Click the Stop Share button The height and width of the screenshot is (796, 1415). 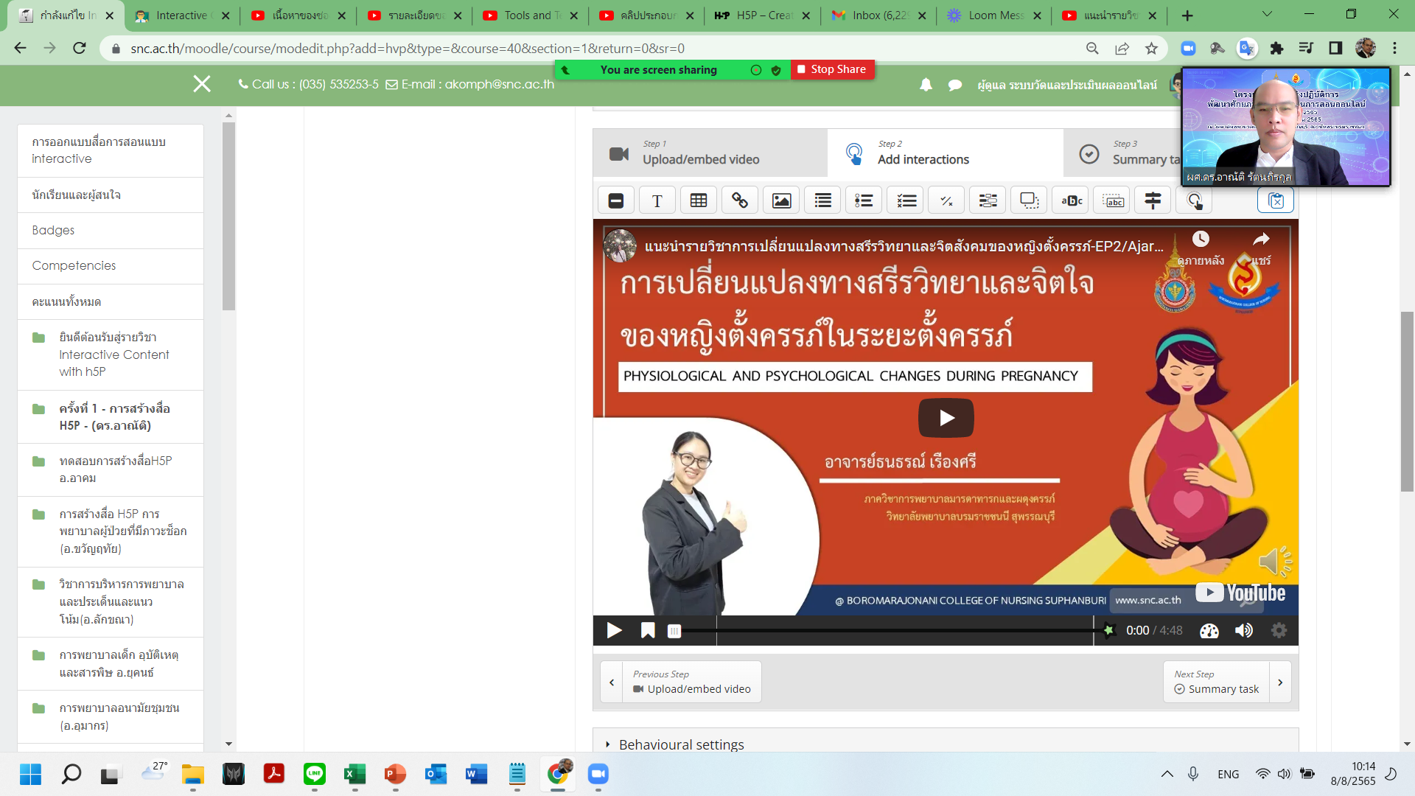point(833,69)
